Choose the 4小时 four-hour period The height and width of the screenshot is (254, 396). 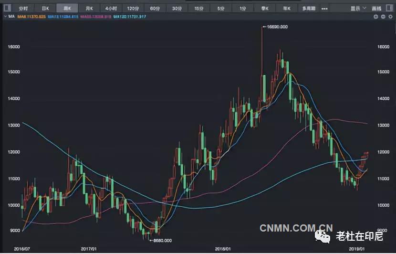[x=110, y=9]
